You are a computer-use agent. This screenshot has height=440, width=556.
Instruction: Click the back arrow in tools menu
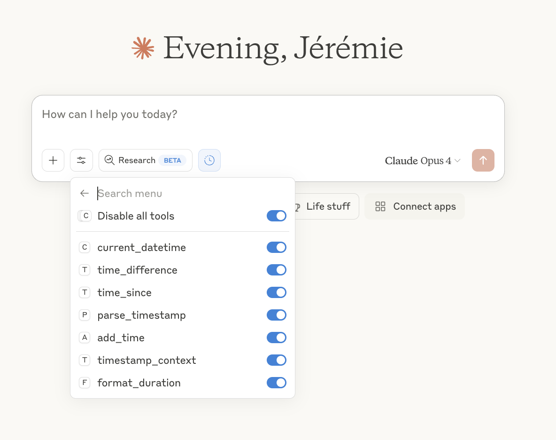click(85, 193)
